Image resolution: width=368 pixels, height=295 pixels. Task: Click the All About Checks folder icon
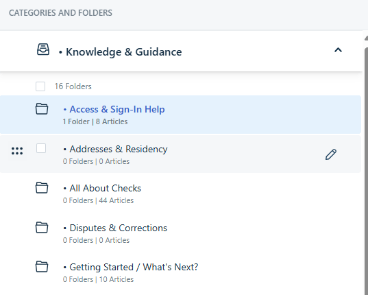[42, 188]
